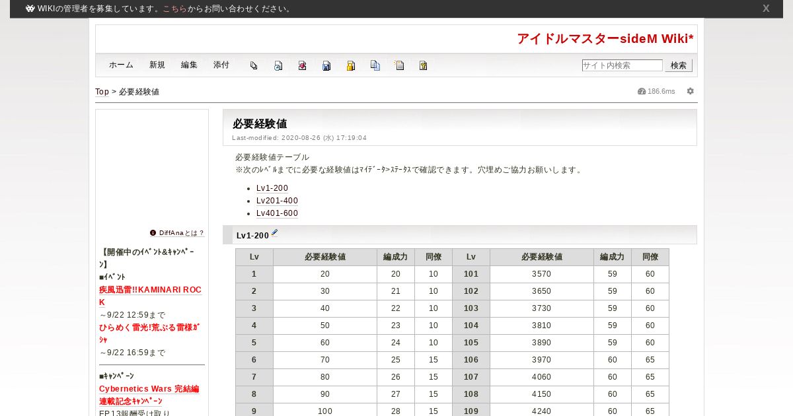Click the Last-modified timestamp text
793x416 pixels.
(x=299, y=138)
